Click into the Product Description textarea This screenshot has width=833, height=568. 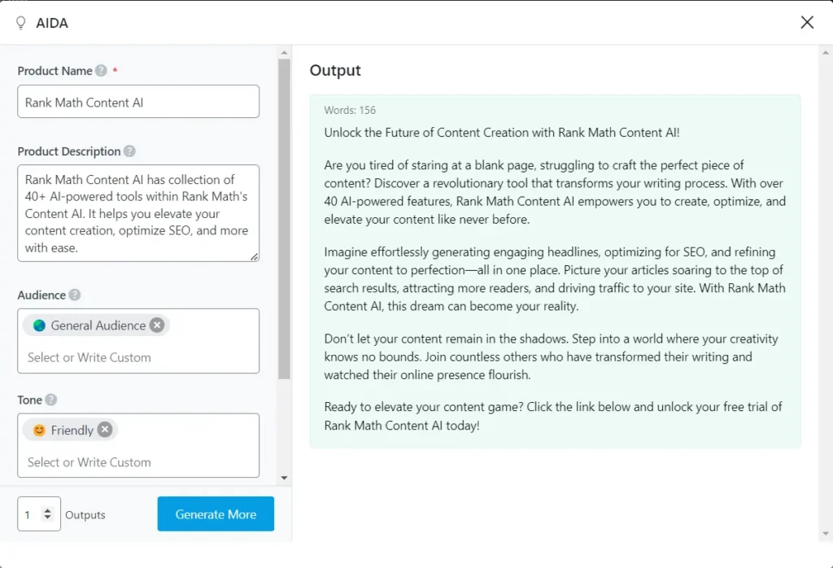[138, 213]
